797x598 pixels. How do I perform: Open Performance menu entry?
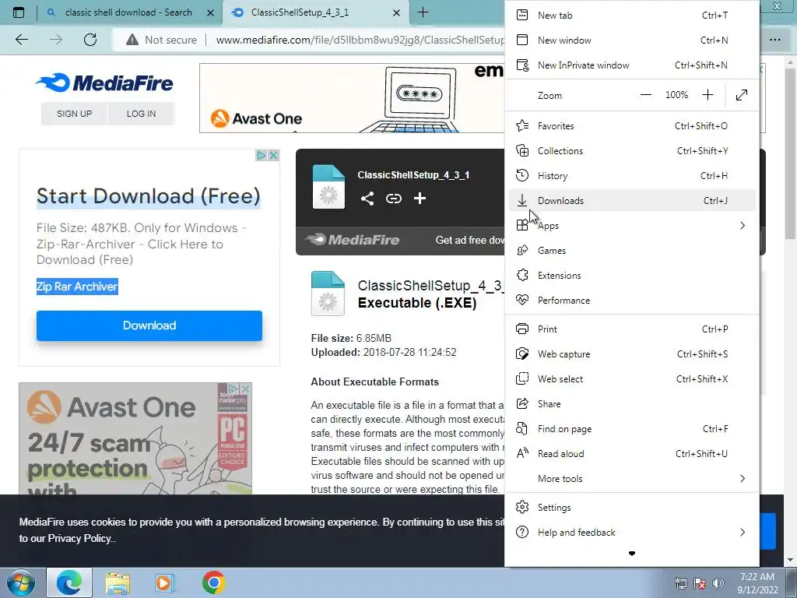coord(632,300)
